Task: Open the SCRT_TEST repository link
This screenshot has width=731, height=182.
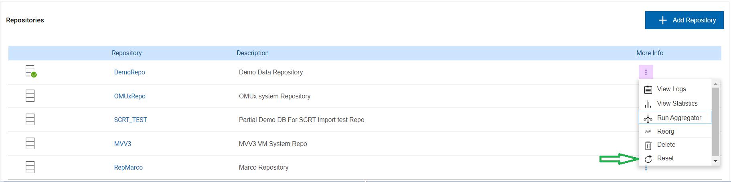Action: [x=130, y=120]
